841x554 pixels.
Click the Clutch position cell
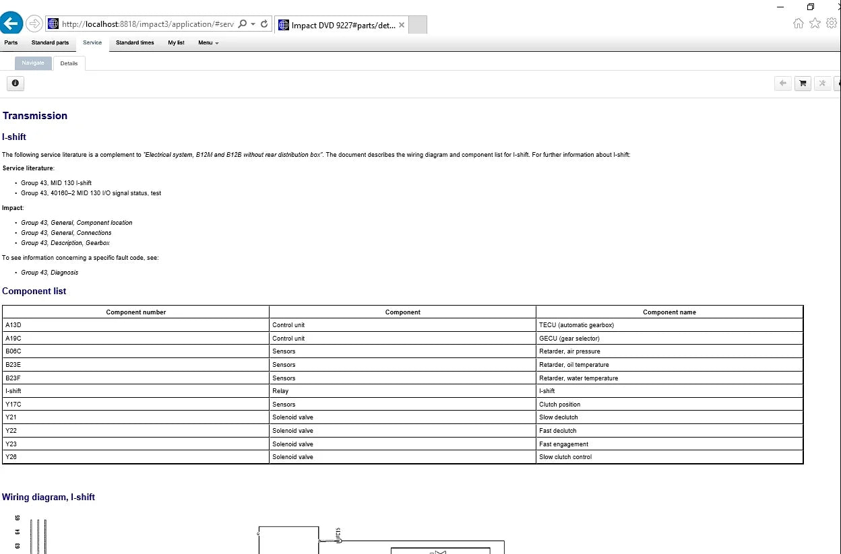(669, 405)
